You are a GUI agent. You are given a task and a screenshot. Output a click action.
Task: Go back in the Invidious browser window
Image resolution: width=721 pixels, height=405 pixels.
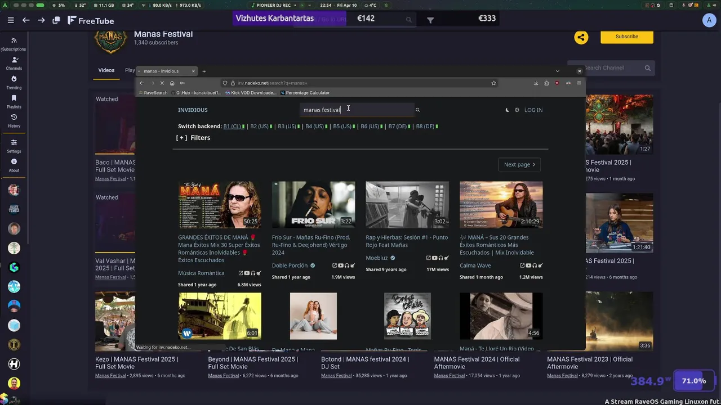click(142, 83)
